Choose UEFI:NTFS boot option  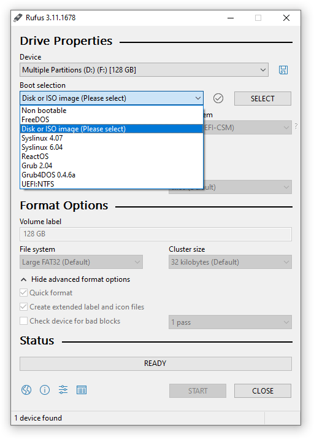click(112, 184)
